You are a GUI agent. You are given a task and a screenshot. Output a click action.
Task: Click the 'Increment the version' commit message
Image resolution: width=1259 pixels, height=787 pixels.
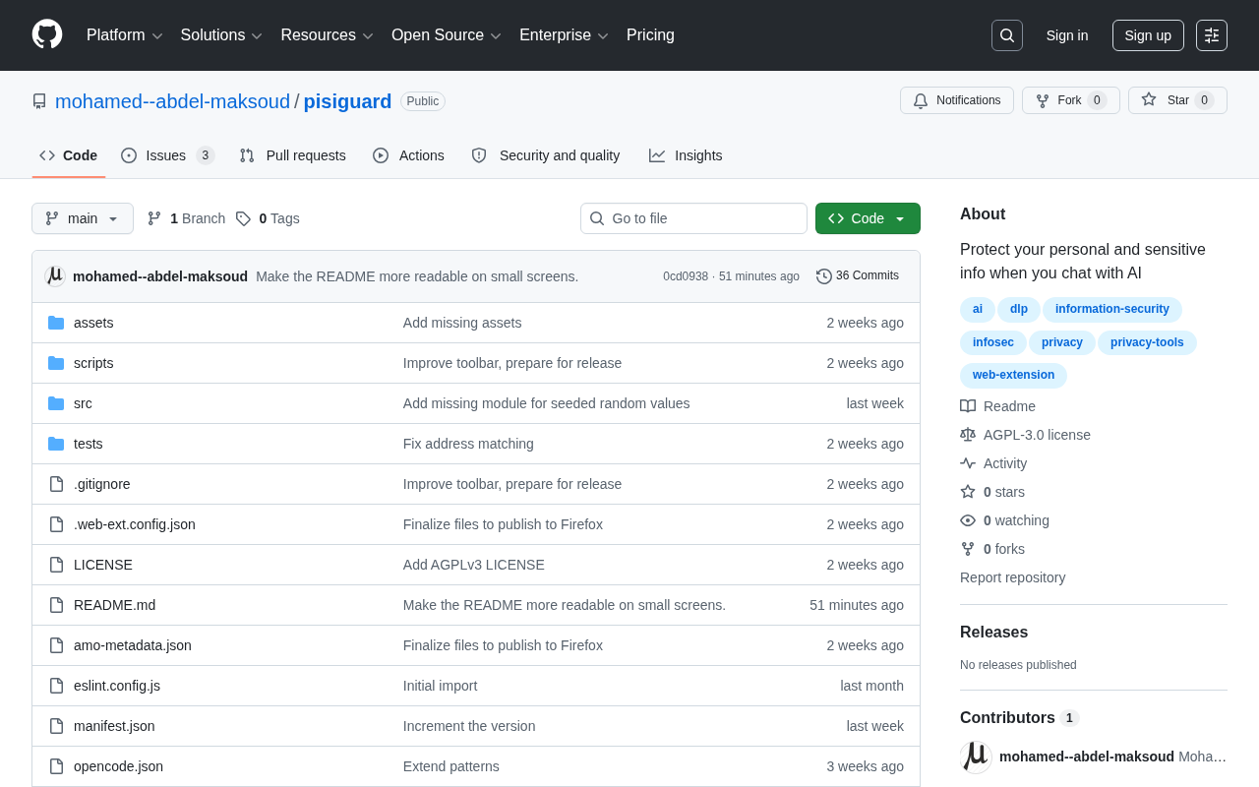(x=469, y=726)
